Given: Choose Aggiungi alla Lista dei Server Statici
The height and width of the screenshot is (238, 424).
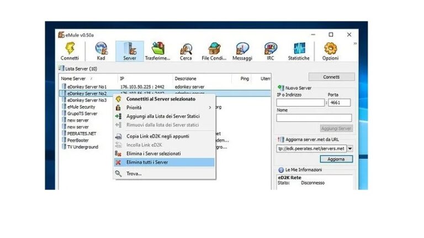Looking at the screenshot, I should click(164, 117).
